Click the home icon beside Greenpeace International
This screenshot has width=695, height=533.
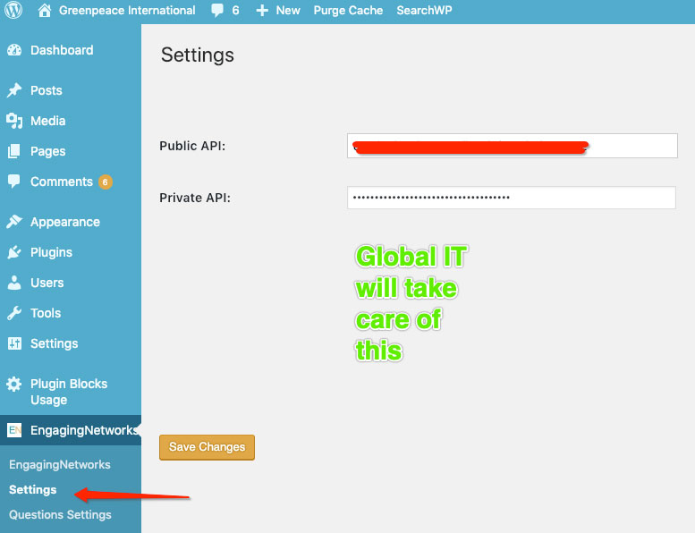pos(45,10)
